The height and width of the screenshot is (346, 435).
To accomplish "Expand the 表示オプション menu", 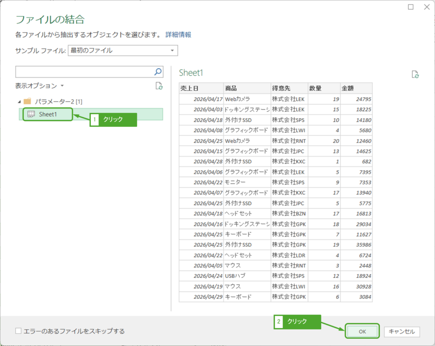I will [40, 86].
